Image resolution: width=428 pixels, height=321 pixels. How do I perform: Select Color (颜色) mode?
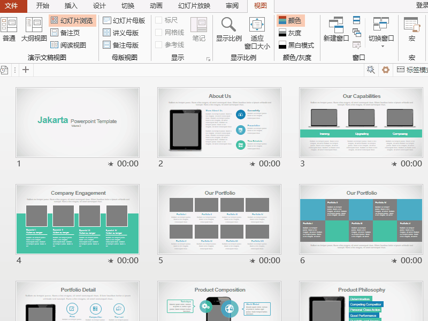[x=290, y=20]
